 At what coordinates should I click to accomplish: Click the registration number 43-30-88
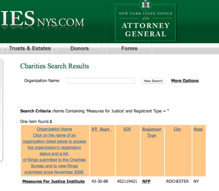tap(99, 181)
